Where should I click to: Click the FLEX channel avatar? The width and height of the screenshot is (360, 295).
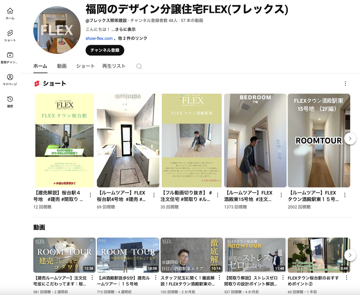(x=57, y=30)
